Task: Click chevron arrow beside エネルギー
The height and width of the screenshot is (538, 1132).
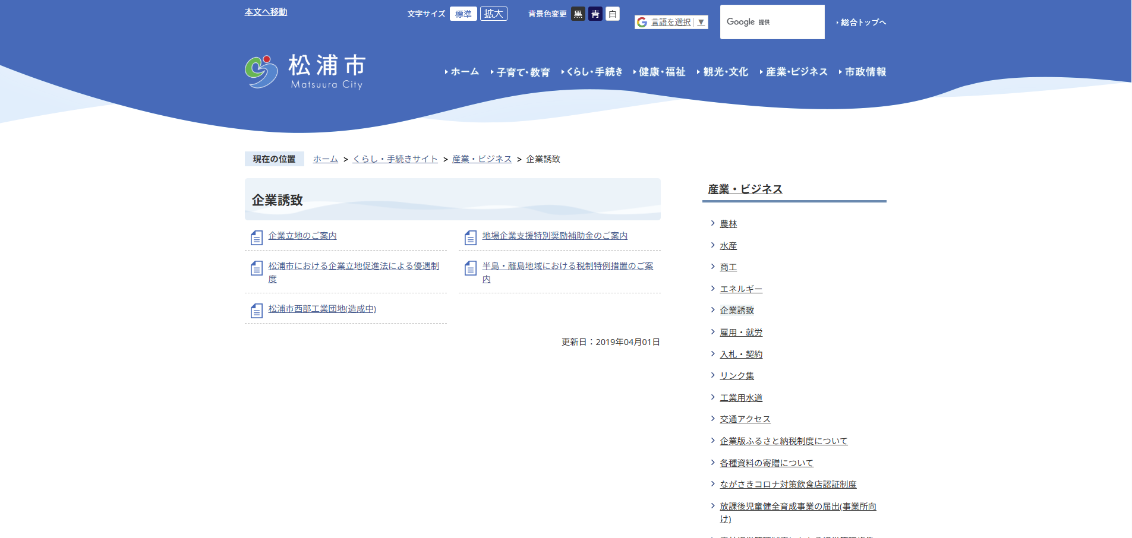Action: pos(712,289)
